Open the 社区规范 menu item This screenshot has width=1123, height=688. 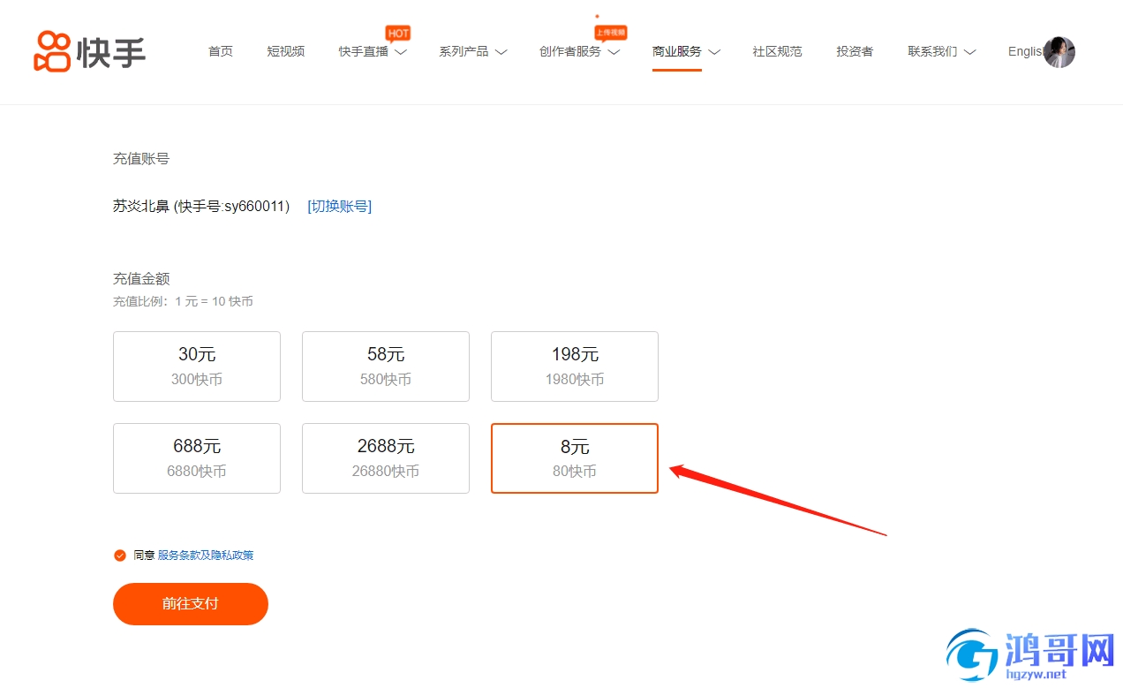(778, 51)
